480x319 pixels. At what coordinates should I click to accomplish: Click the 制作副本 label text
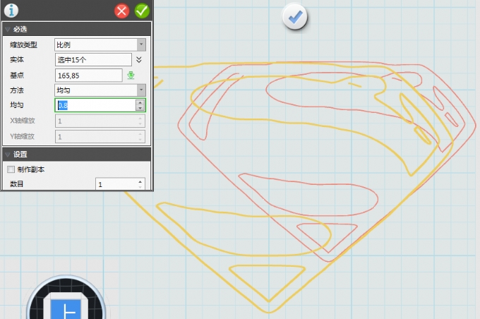click(x=31, y=169)
